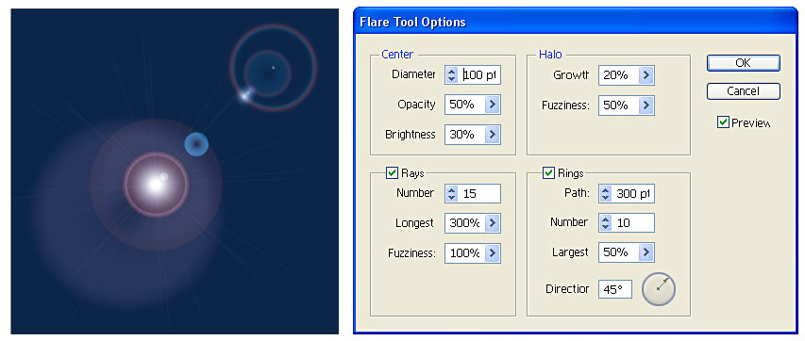Open the Center Opacity slider arrow

pos(492,105)
